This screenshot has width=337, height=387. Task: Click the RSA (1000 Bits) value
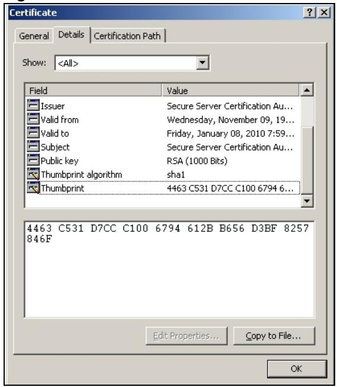pos(197,161)
